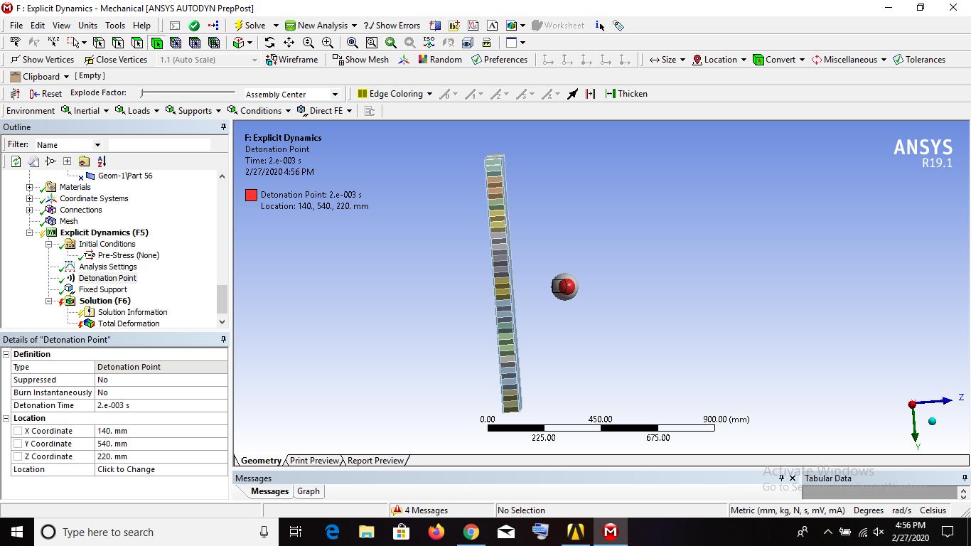Open Google Chrome from the taskbar
Screen dimensions: 971x546
pyautogui.click(x=471, y=532)
